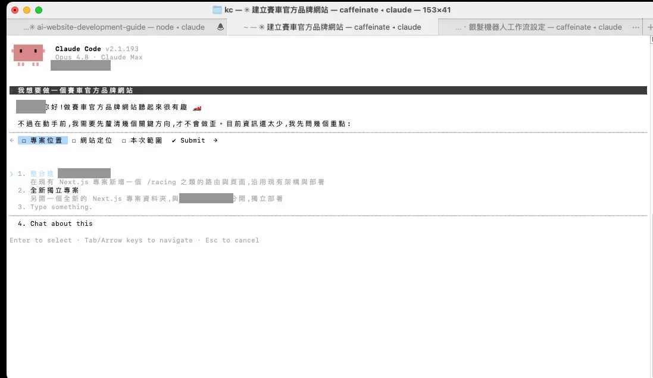Screen dimensions: 653x378
Task: Click the Claude Code pixel mascot logo
Action: 28,55
